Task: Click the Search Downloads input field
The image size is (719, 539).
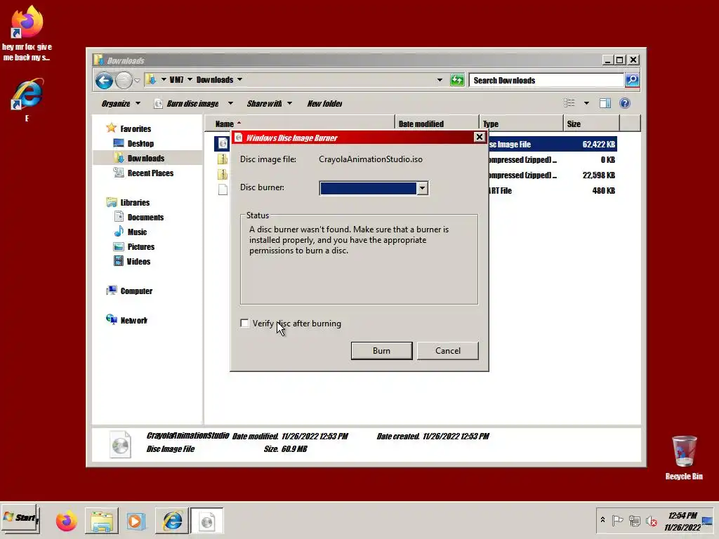Action: [546, 80]
